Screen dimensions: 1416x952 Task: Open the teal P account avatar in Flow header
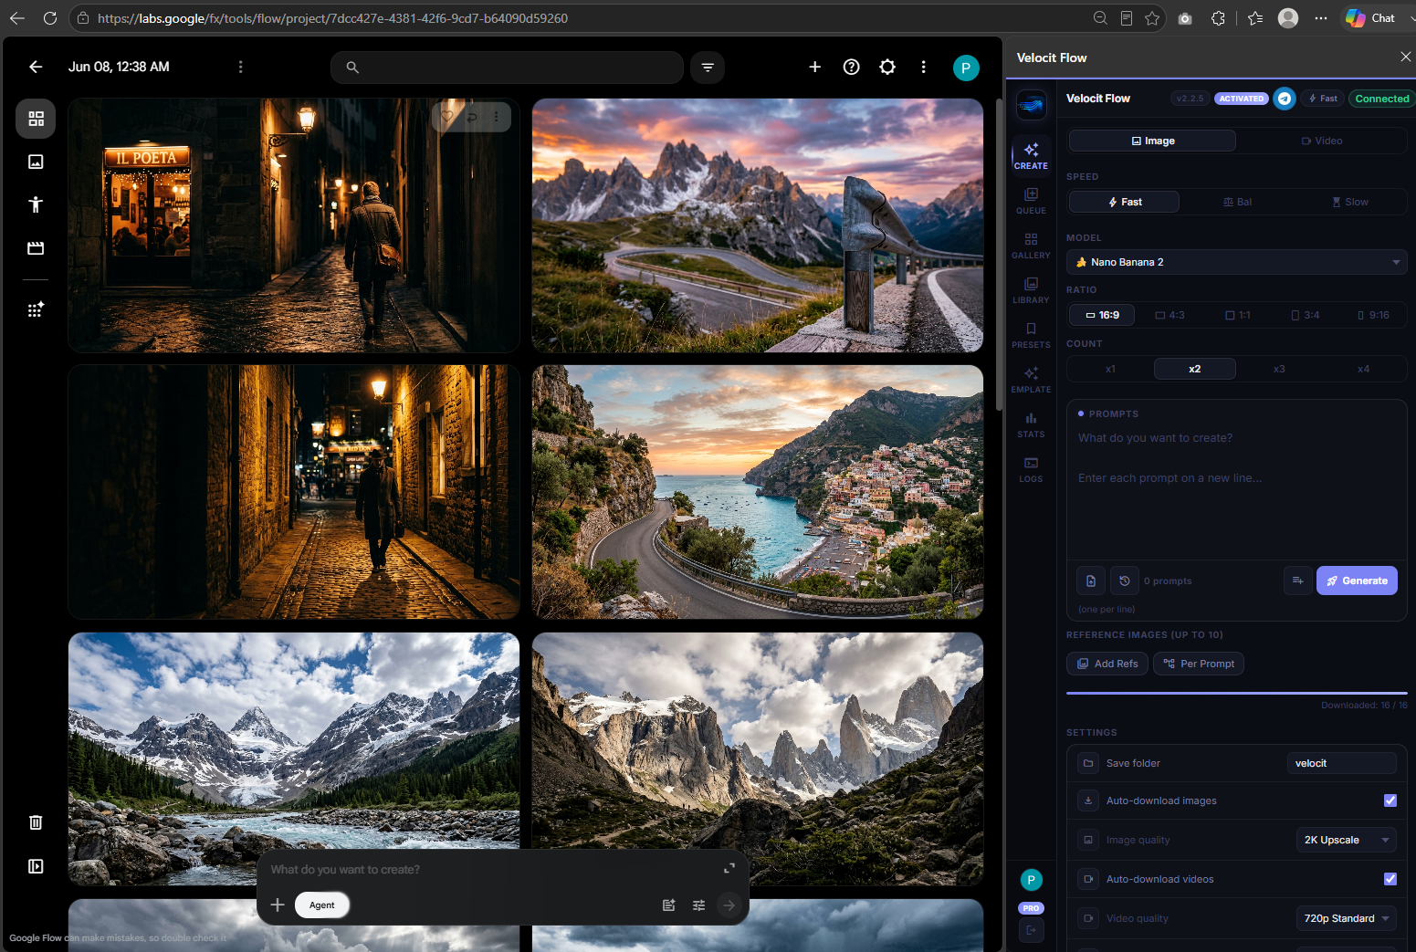966,68
